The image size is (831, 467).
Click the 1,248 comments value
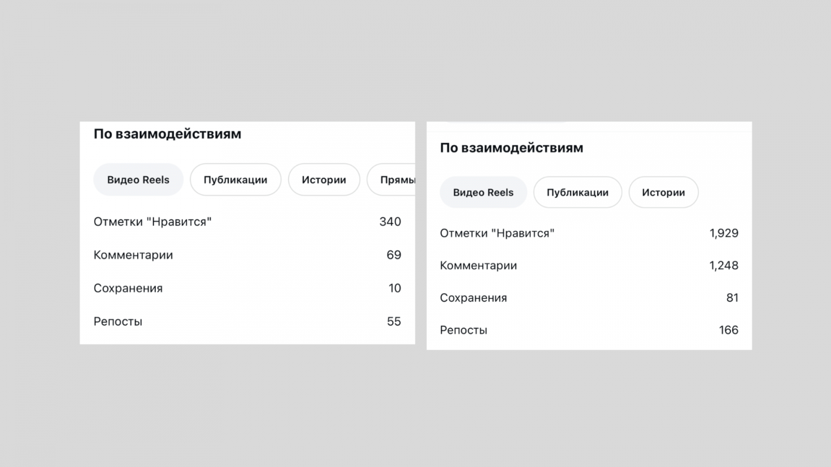pyautogui.click(x=724, y=265)
